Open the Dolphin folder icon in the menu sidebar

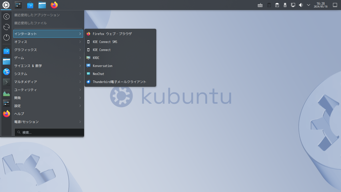coord(6,61)
